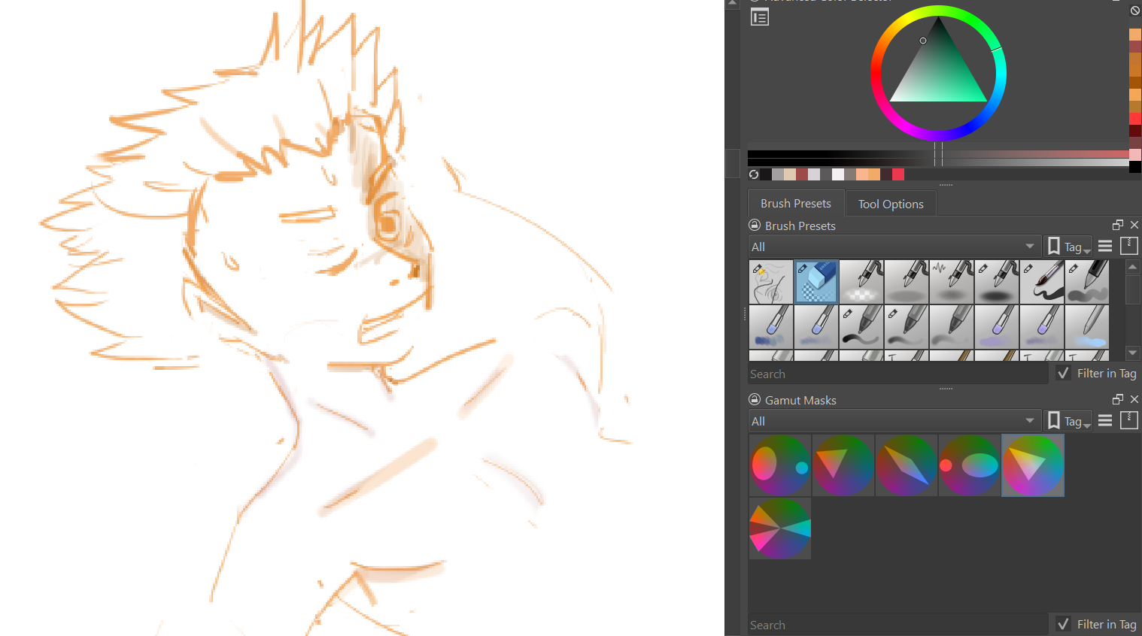The height and width of the screenshot is (636, 1142).
Task: Open the Brush Presets storage resources icon
Action: pyautogui.click(x=1129, y=246)
